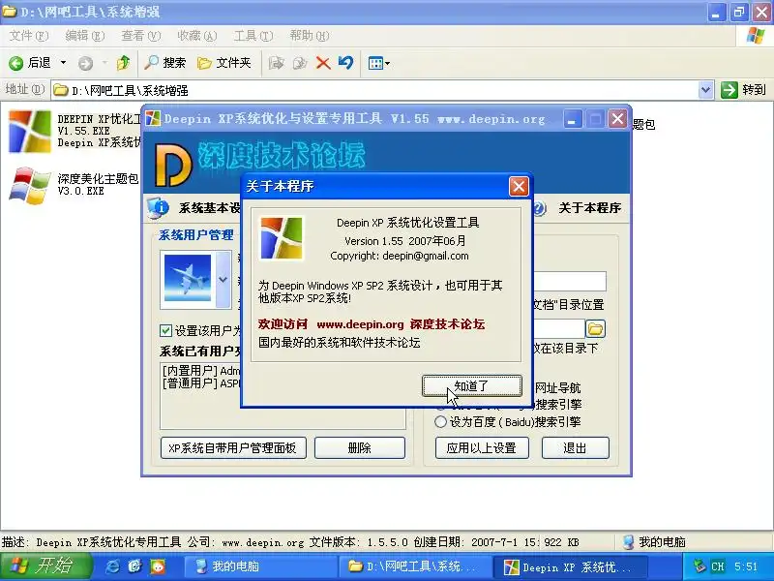Open the 编辑(E) menu

tap(85, 36)
